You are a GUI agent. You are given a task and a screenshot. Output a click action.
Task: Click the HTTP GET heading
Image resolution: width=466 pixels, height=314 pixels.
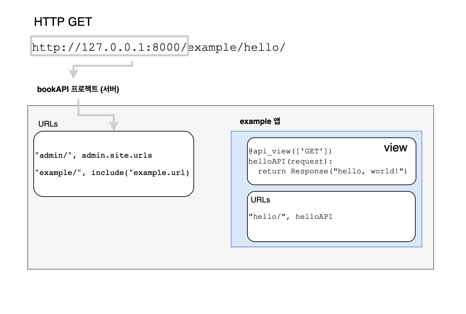pos(63,22)
